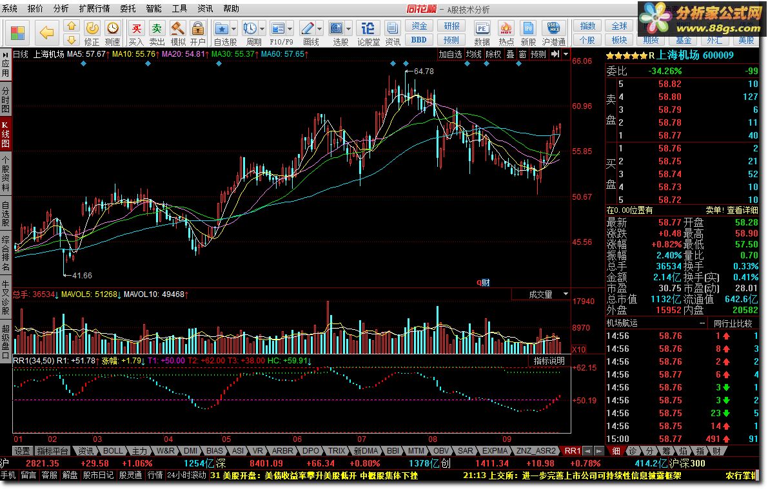Click the jump-to-end arrow icon above chart
The image size is (768, 489).
pos(555,54)
